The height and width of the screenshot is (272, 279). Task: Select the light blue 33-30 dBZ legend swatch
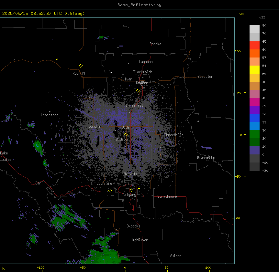(x=254, y=126)
